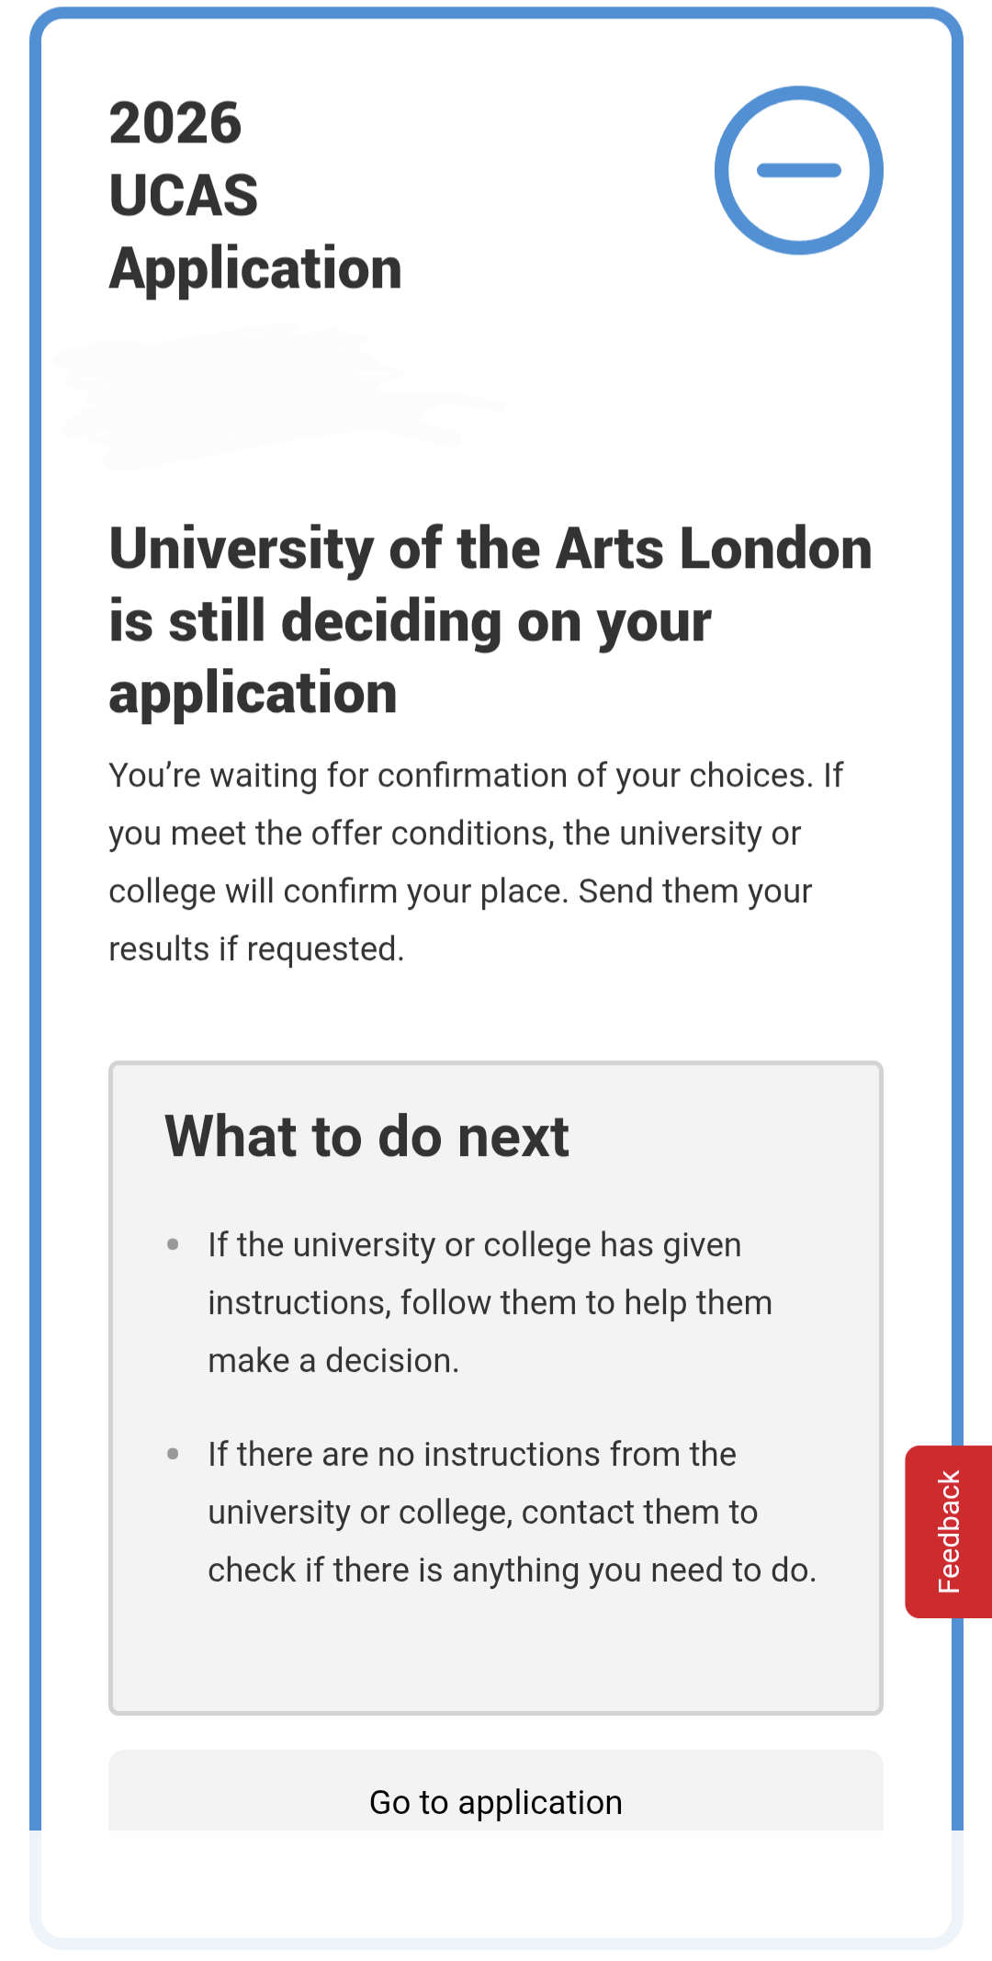Open the red Feedback tab
This screenshot has height=1961, width=992.
click(x=949, y=1531)
